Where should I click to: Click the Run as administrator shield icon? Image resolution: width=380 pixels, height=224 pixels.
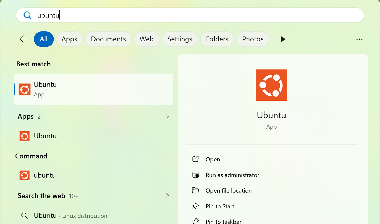coord(196,175)
